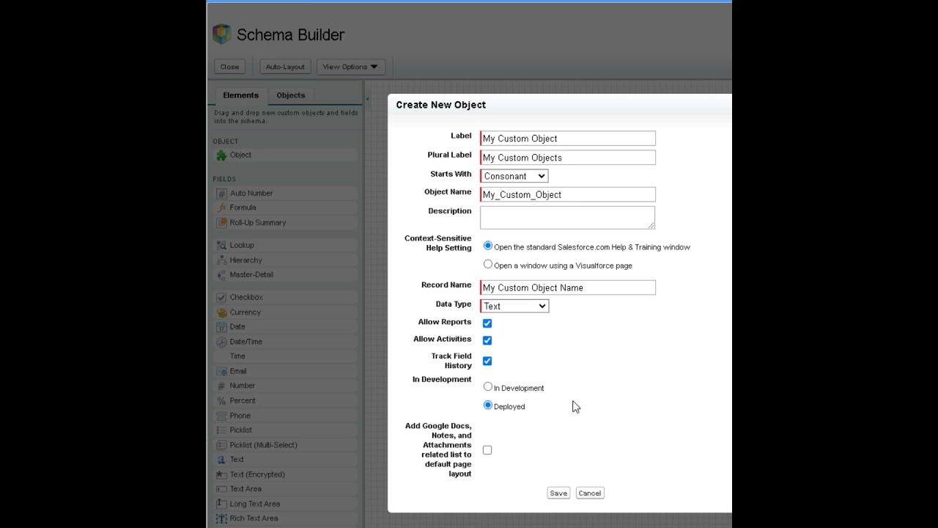938x528 pixels.
Task: Switch to the Objects tab
Action: pyautogui.click(x=290, y=95)
